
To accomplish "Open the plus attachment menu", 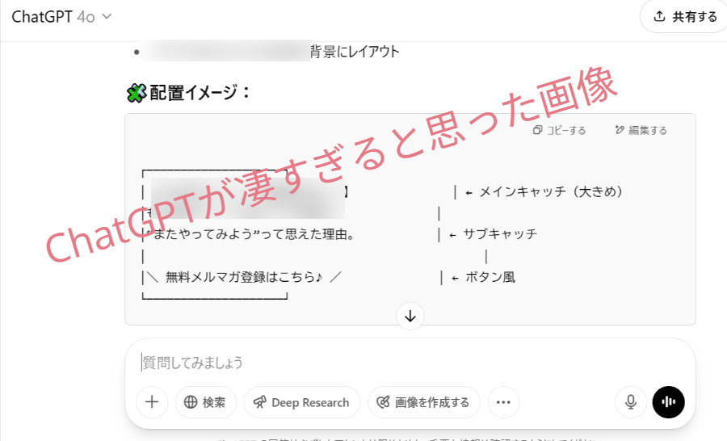I will tap(151, 402).
